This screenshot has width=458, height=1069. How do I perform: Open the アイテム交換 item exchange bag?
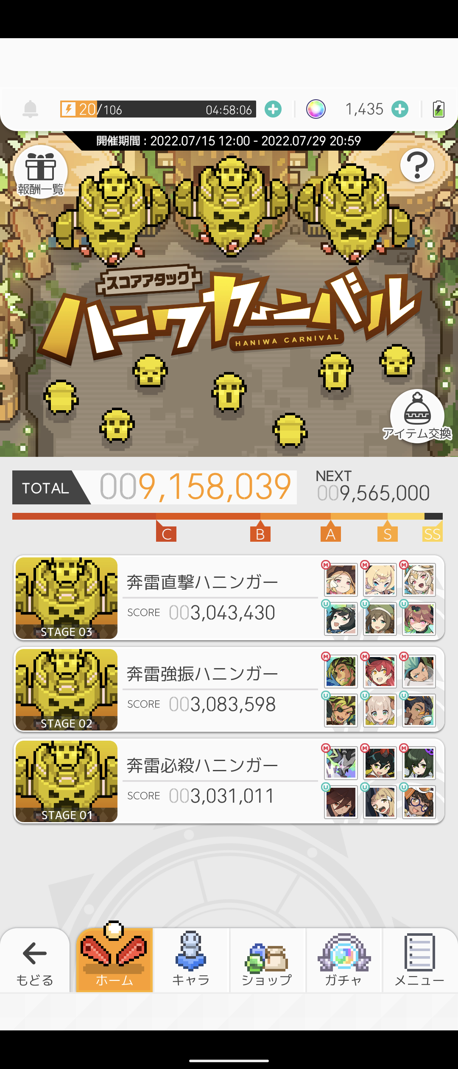[x=417, y=416]
